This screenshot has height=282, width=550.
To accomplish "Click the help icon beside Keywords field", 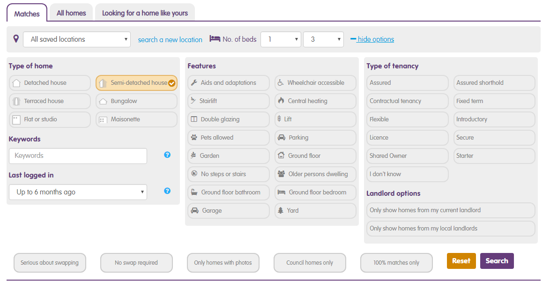I will 167,155.
